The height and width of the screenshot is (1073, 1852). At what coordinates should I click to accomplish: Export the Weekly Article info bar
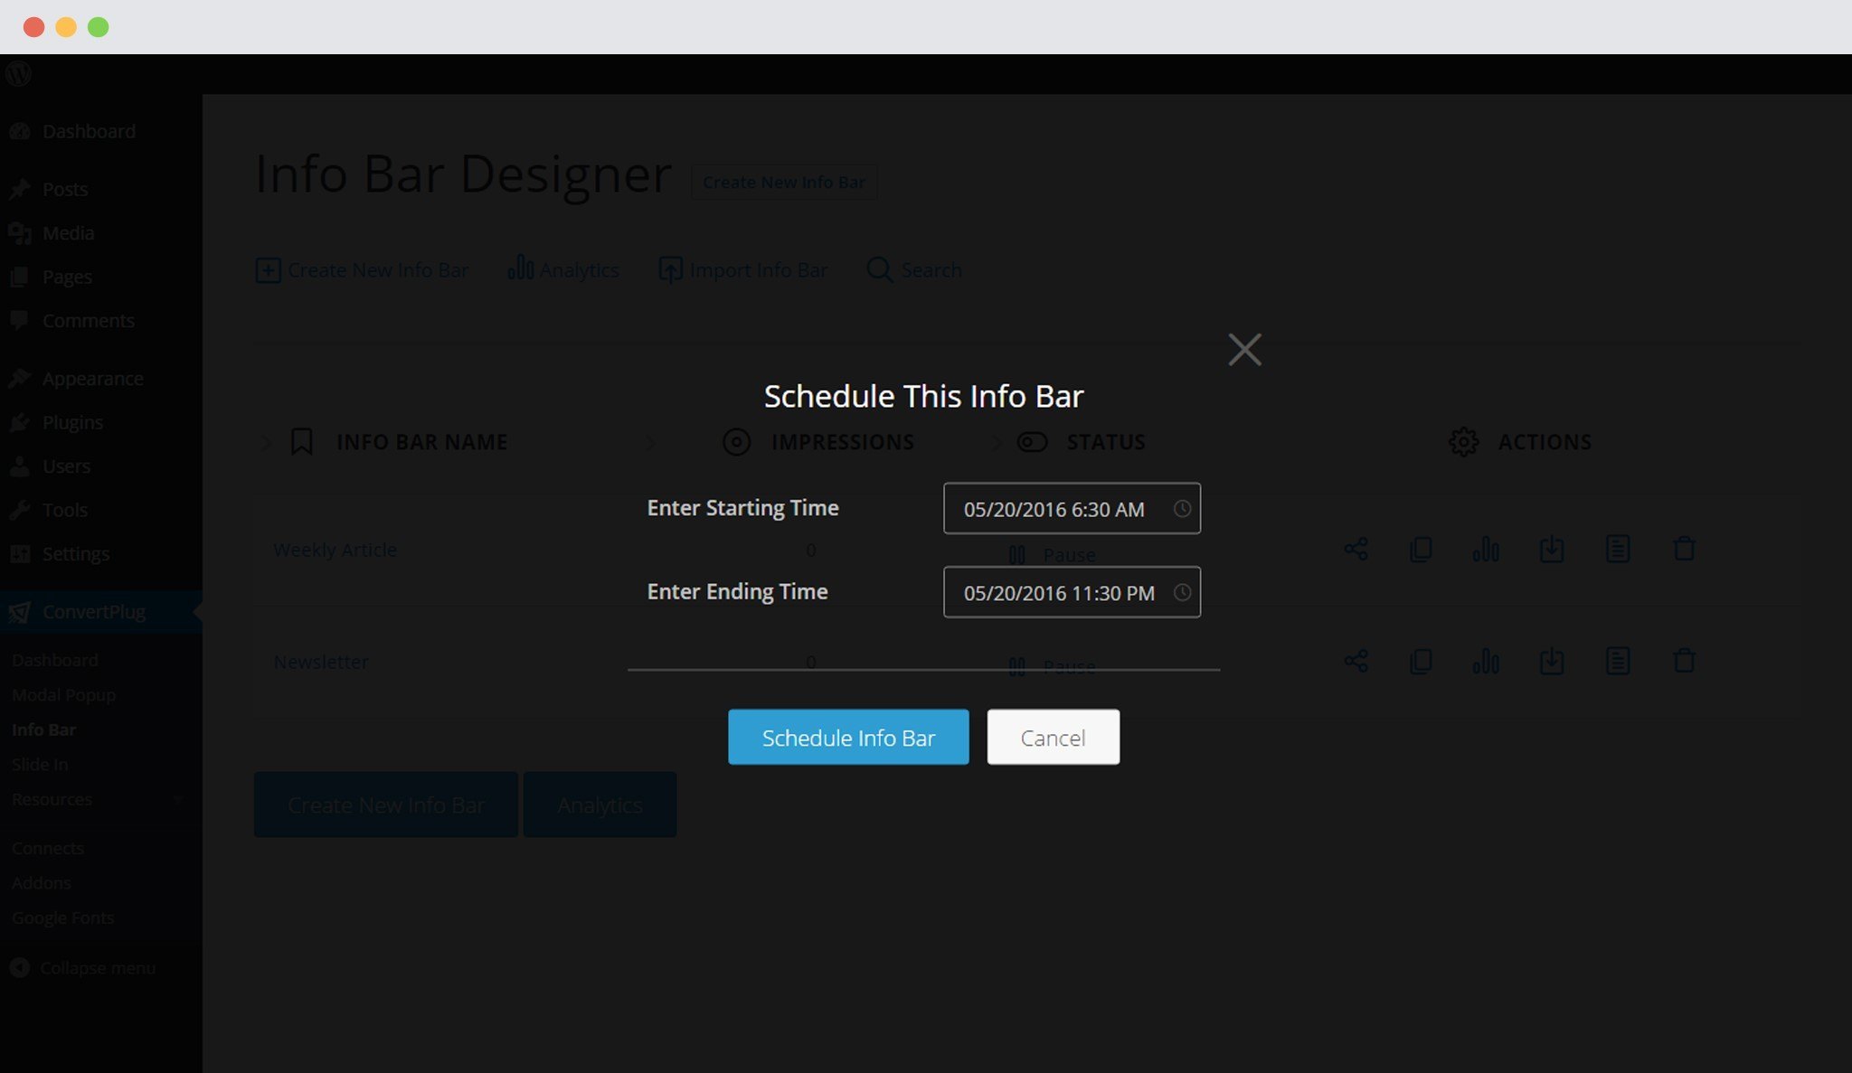pyautogui.click(x=1552, y=549)
